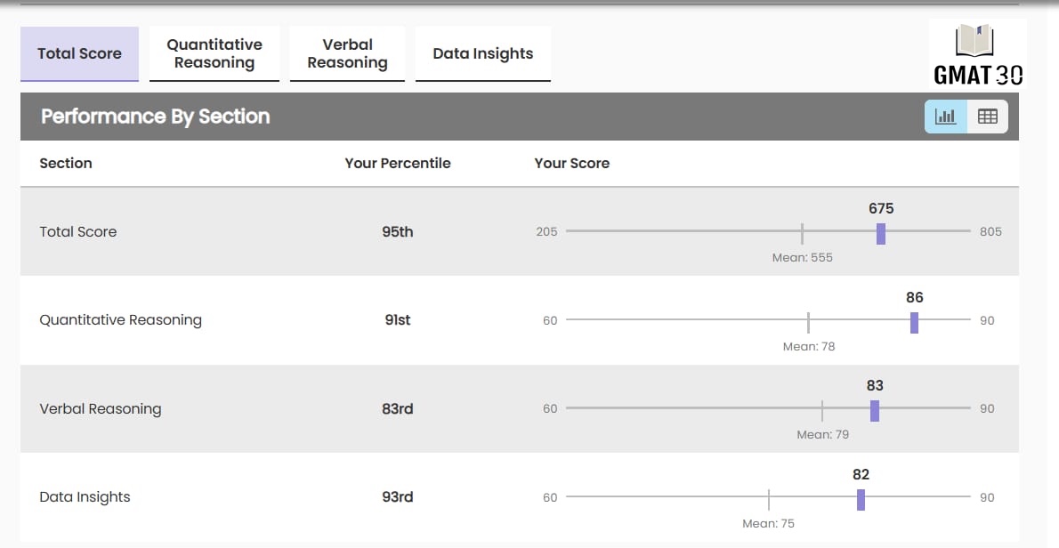
Task: Click the Your Percentile column header
Action: 398,163
